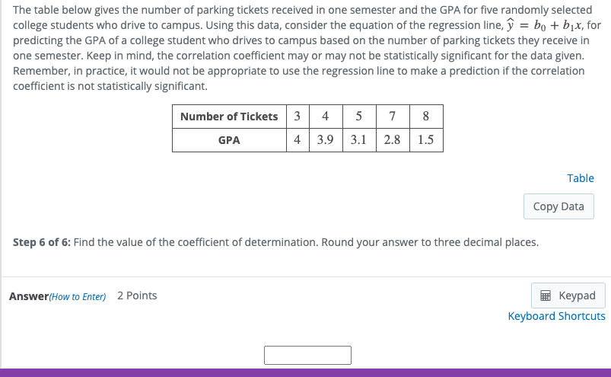611x377 pixels.
Task: Select the GPA cell showing 1.5
Action: [425, 140]
